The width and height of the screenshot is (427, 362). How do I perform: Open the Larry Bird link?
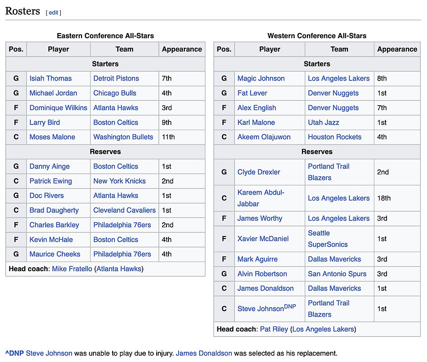point(44,122)
